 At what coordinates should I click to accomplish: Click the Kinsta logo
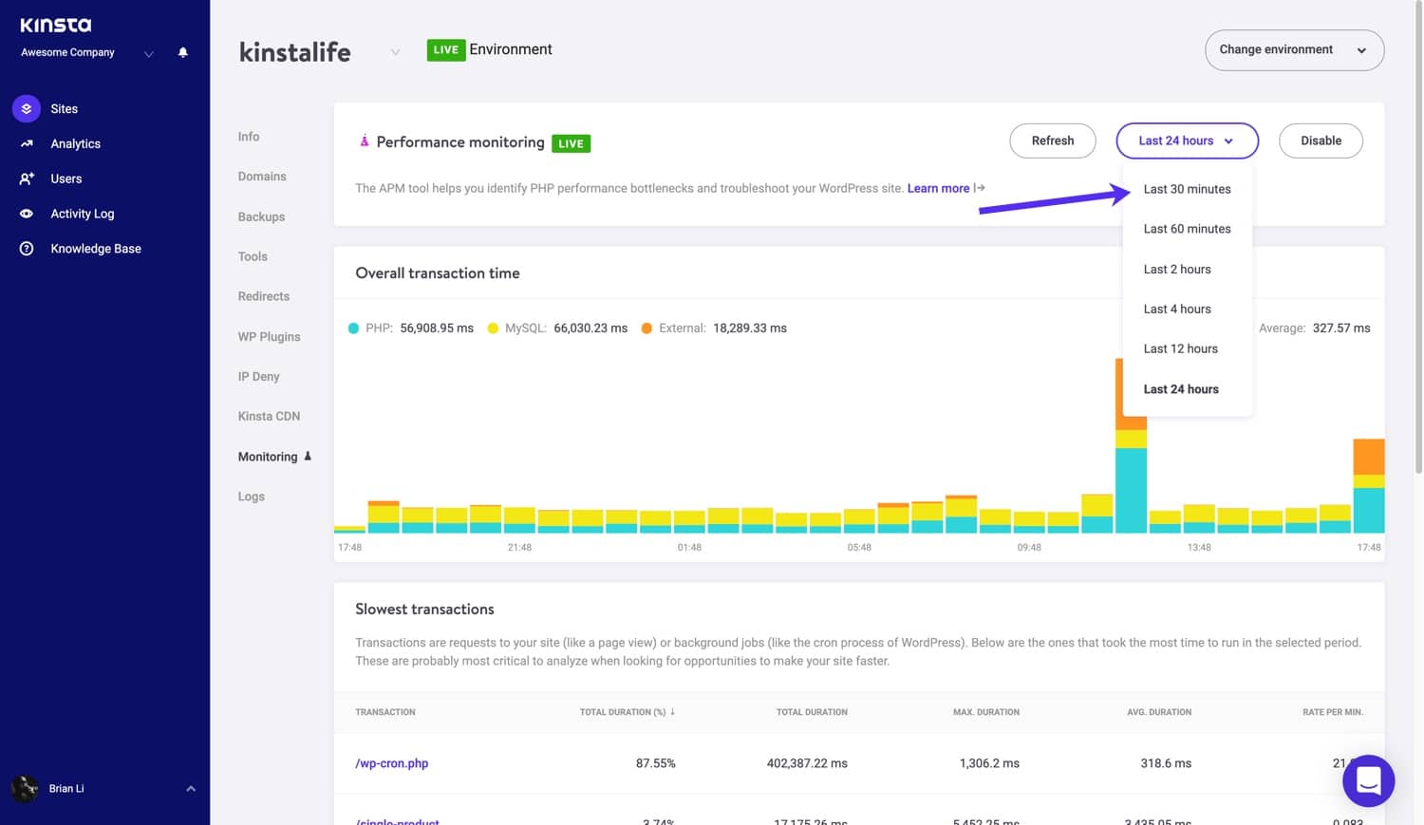(x=56, y=25)
